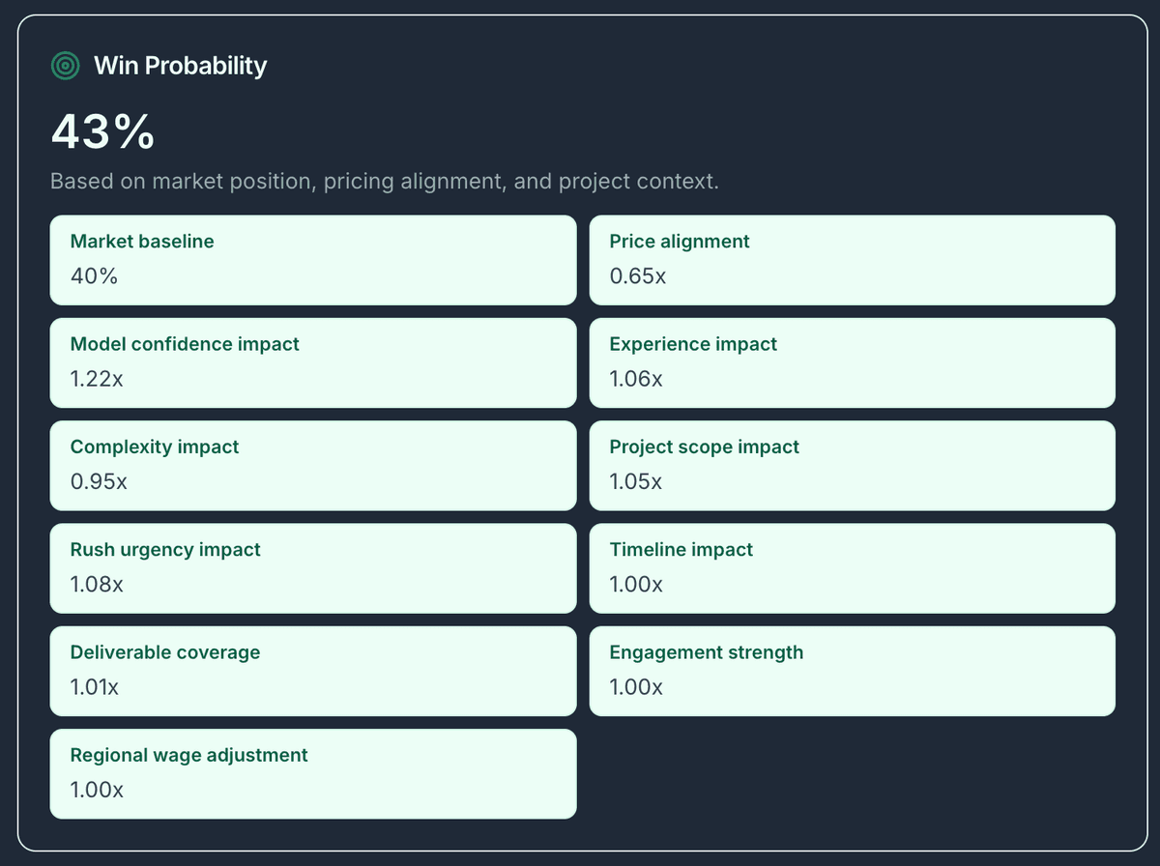Click the 1.08x rush urgency value

[97, 585]
